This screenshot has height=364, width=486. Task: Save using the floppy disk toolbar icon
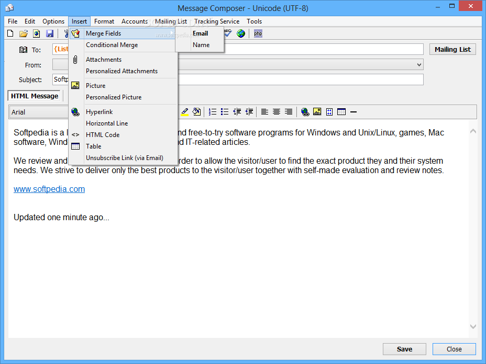click(50, 33)
